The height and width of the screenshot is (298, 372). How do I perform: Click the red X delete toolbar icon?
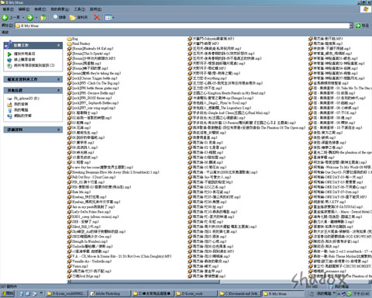(97, 17)
